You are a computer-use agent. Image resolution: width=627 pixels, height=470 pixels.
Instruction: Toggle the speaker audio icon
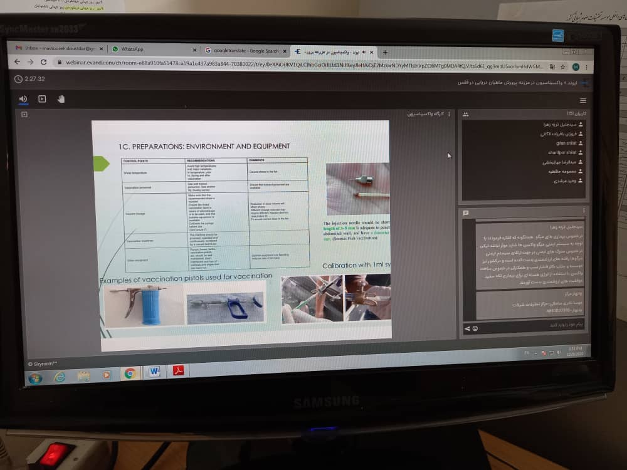23,98
